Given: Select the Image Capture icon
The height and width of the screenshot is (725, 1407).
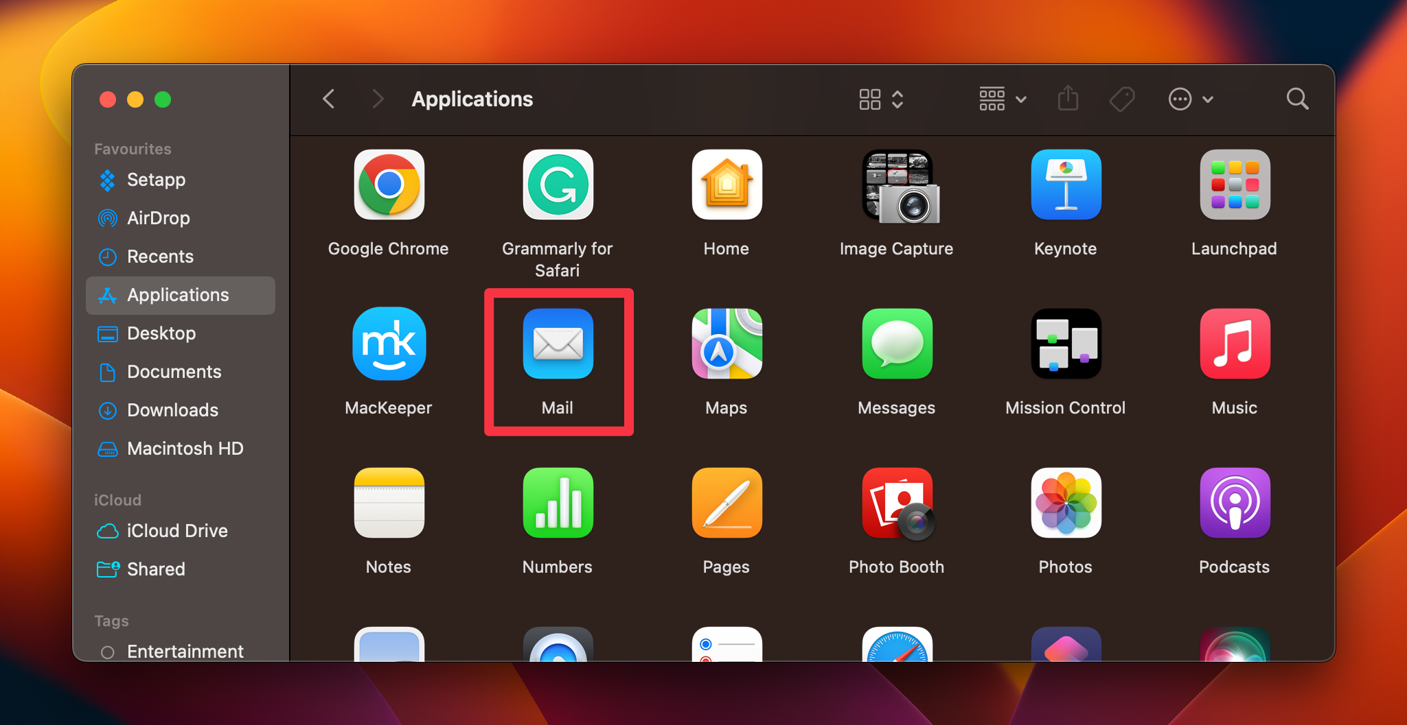Looking at the screenshot, I should pos(896,185).
